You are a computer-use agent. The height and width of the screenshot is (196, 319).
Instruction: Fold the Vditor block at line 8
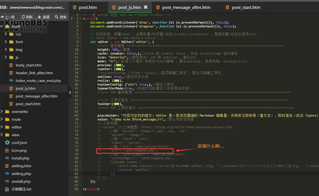point(80,42)
